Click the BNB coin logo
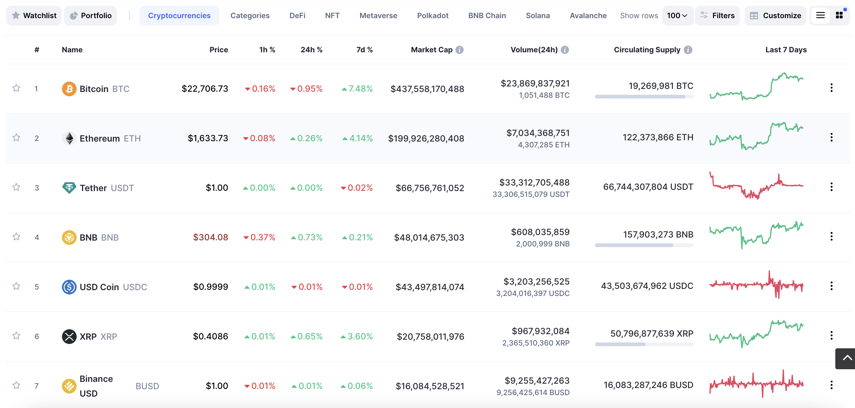855x408 pixels. 69,238
